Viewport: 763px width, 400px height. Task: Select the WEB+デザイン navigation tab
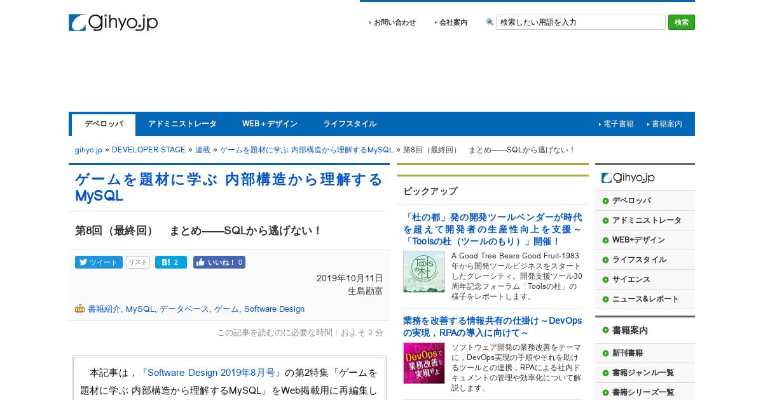pos(270,124)
